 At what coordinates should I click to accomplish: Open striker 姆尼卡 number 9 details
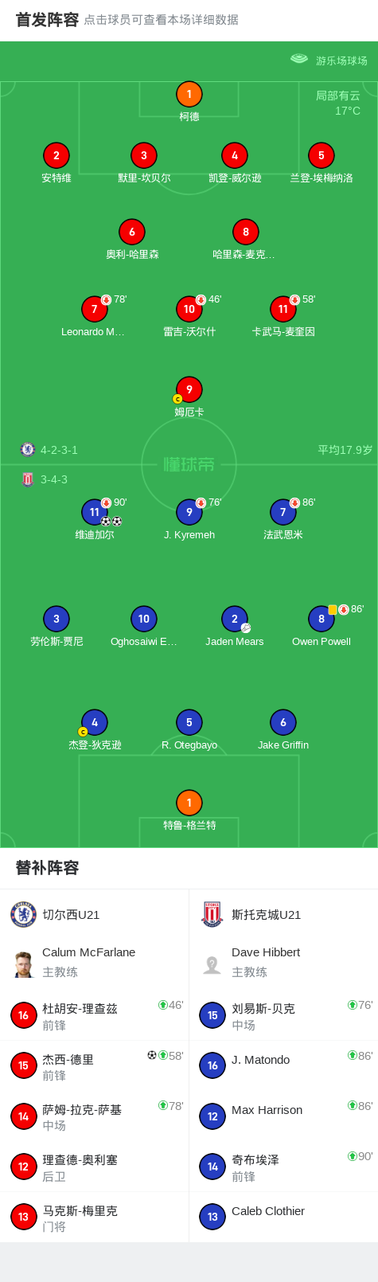189,389
